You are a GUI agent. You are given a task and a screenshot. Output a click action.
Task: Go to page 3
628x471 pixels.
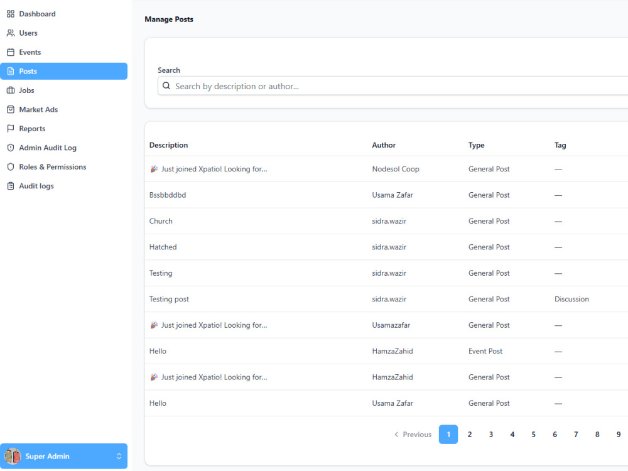coord(490,435)
